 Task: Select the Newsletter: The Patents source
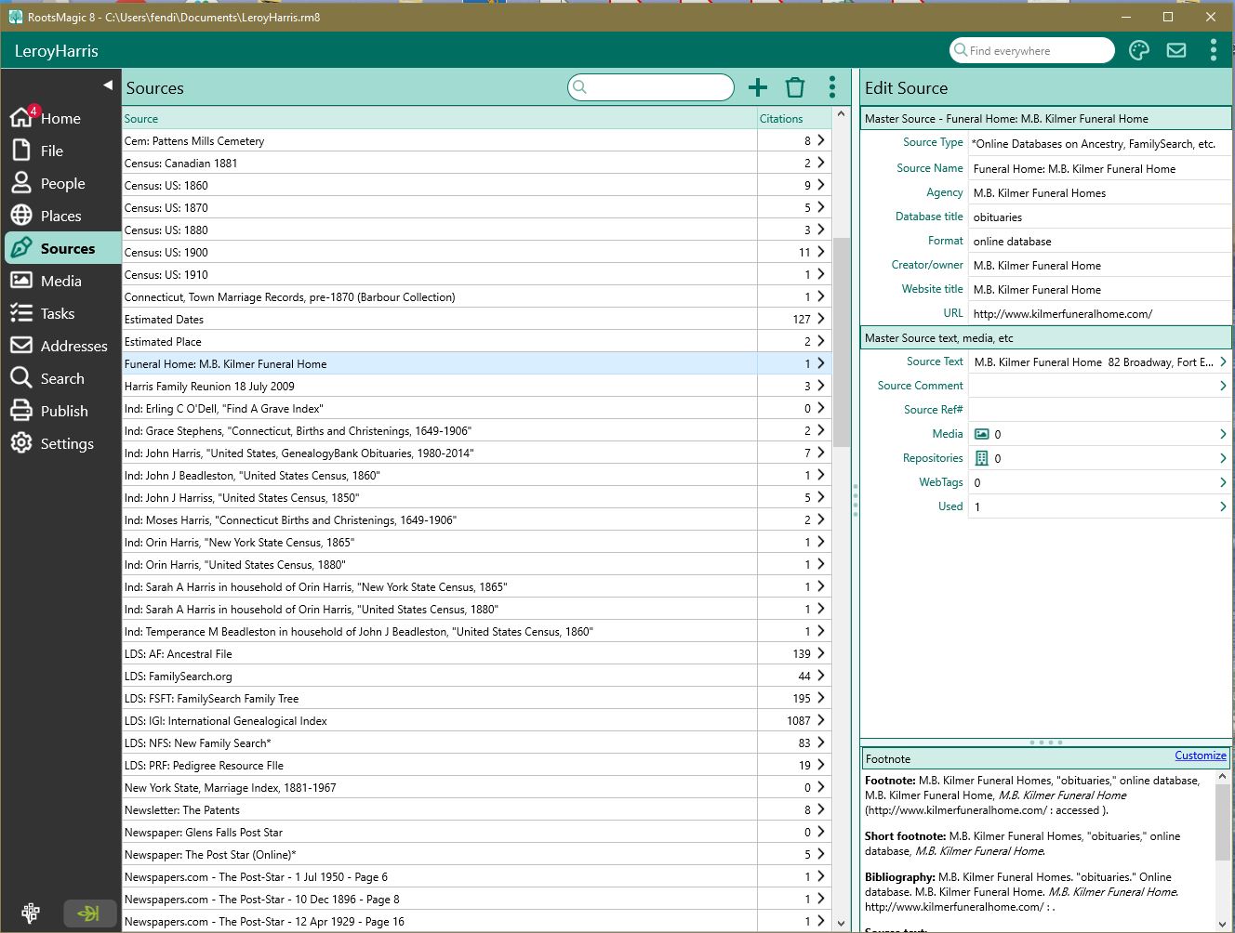click(x=440, y=809)
